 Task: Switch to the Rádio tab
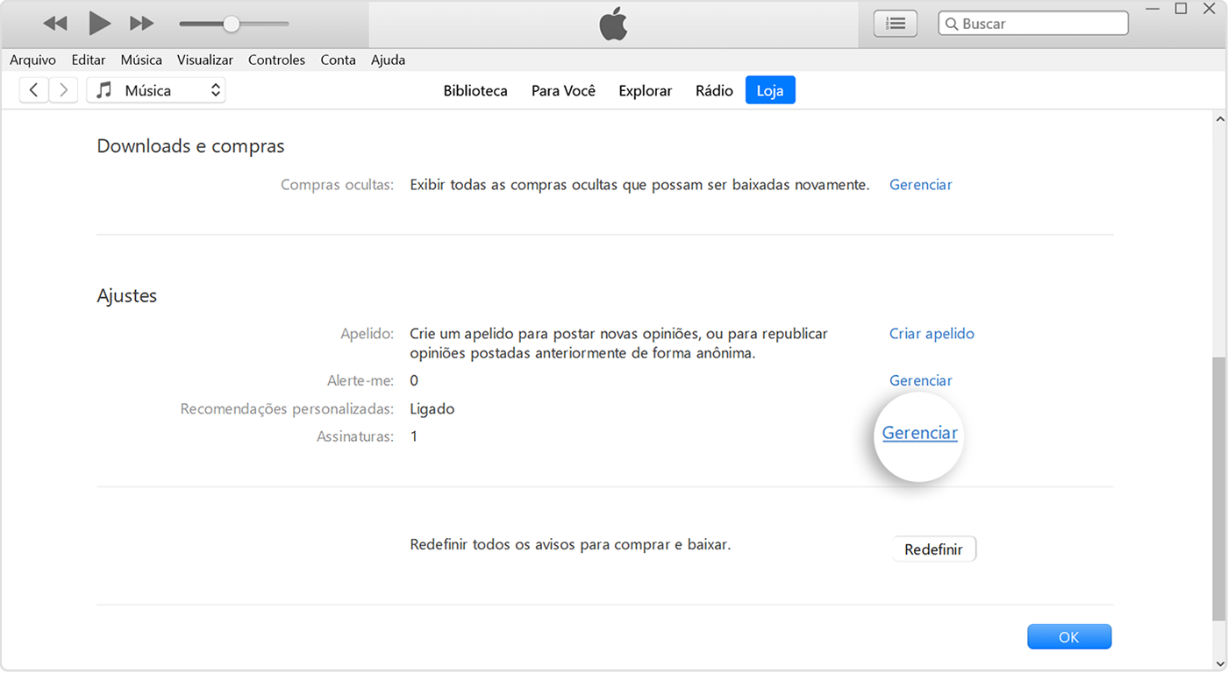tap(714, 90)
